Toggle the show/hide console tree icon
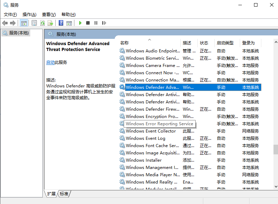The width and height of the screenshot is (278, 204). (24, 23)
